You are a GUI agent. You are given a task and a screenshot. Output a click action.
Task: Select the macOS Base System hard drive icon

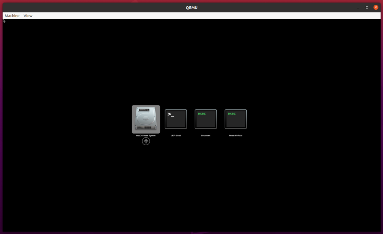click(146, 119)
